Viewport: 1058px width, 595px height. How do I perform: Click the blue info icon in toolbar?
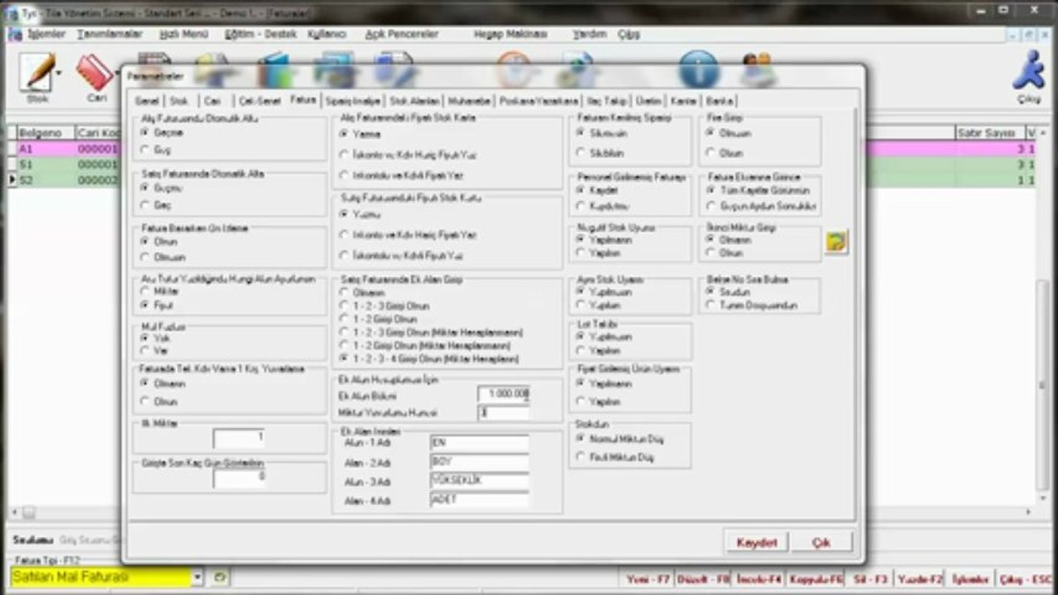pyautogui.click(x=699, y=69)
